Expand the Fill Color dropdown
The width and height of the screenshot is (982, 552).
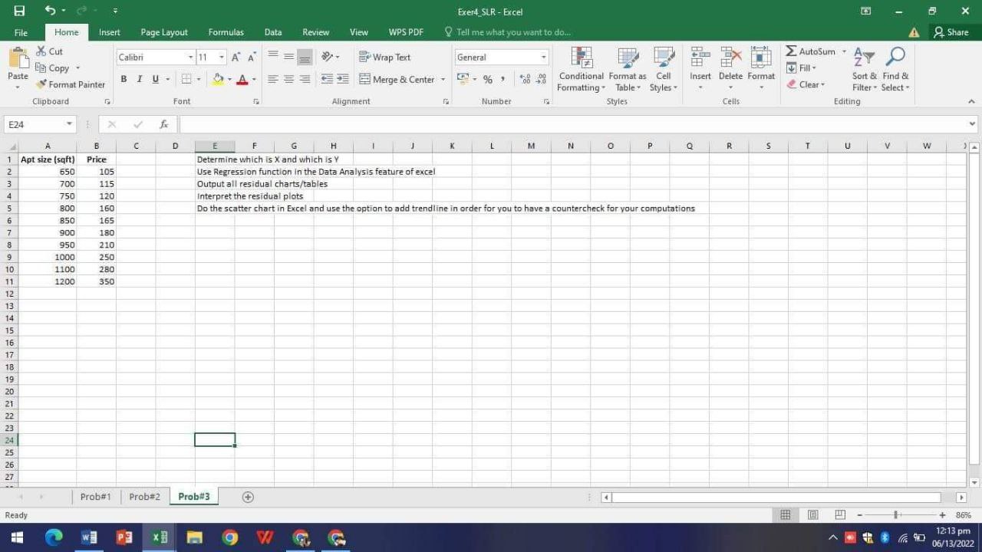pyautogui.click(x=228, y=79)
